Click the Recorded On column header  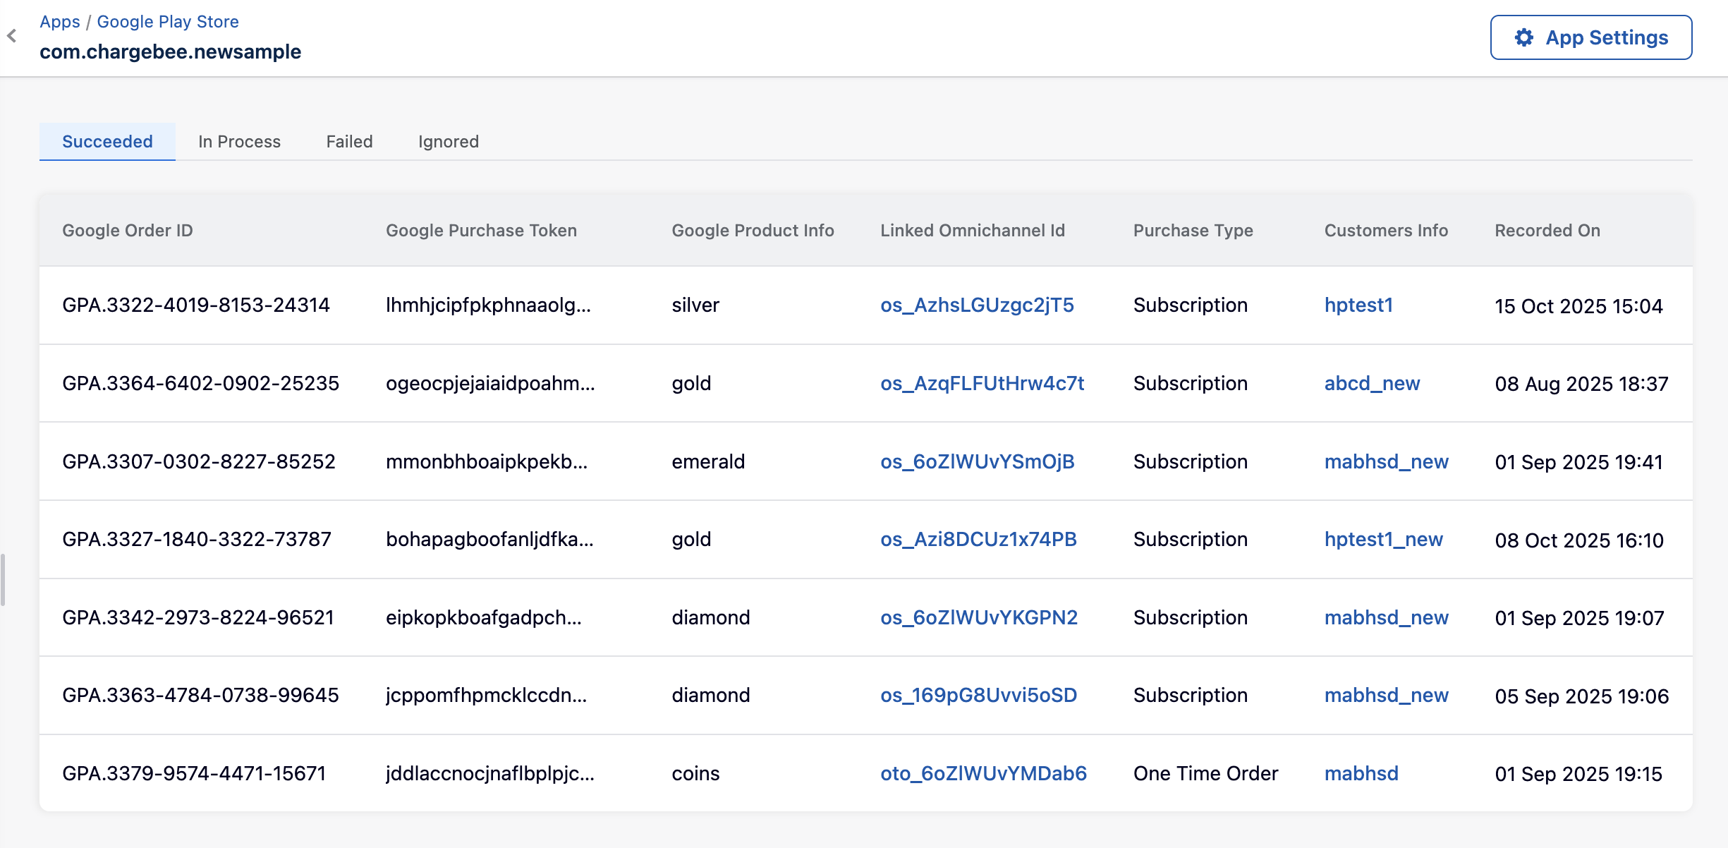tap(1547, 231)
